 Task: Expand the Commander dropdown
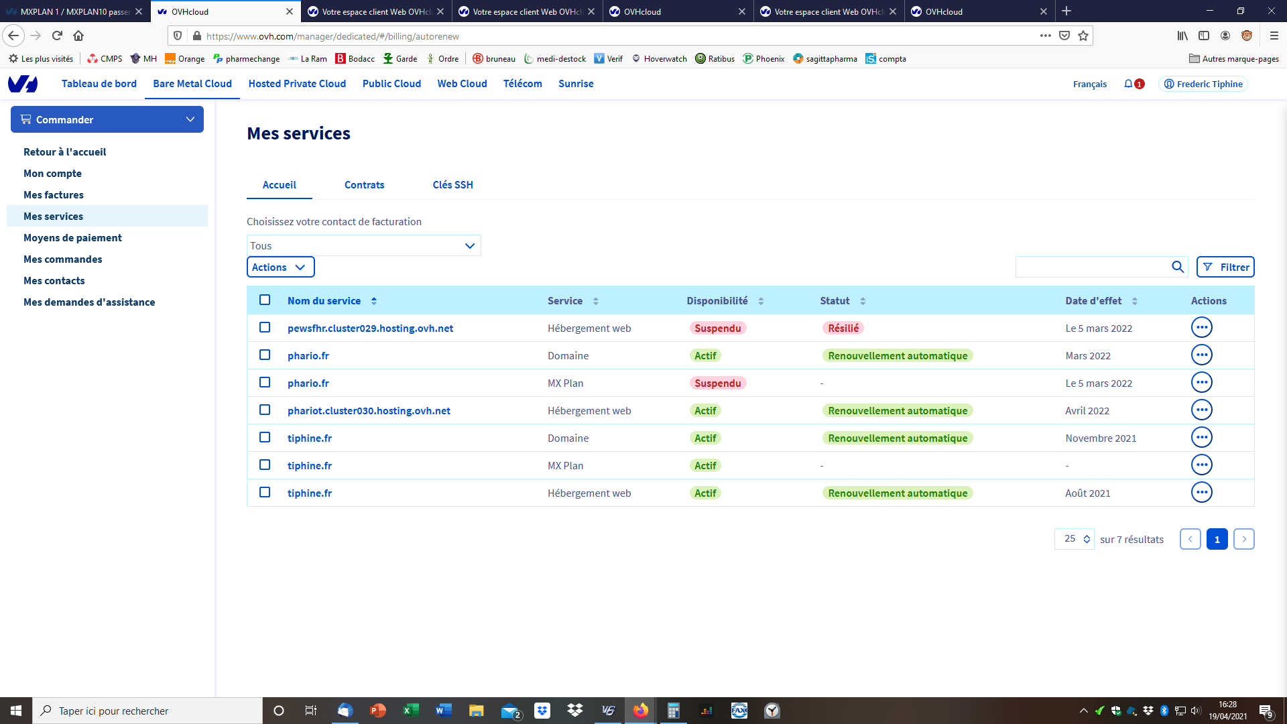107,119
